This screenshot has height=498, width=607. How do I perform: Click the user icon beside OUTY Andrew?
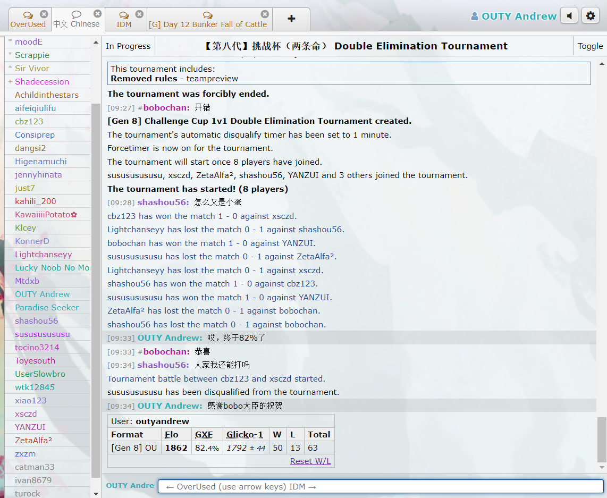475,16
